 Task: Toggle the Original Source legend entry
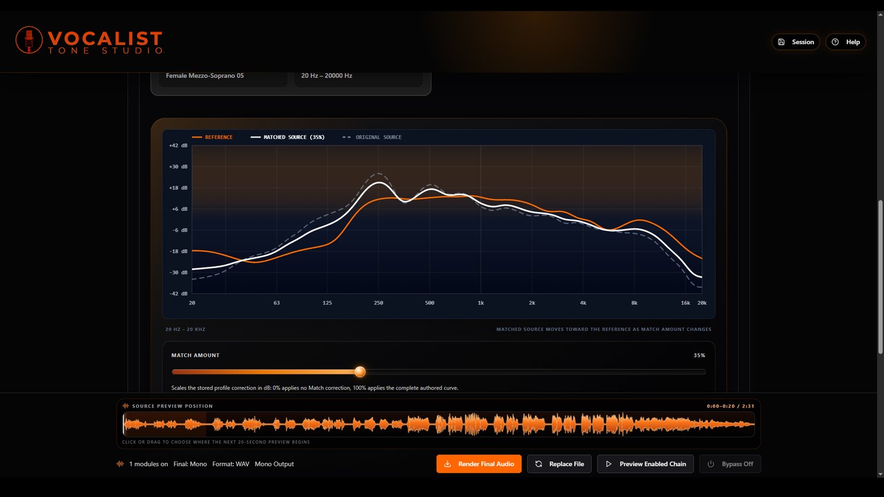click(x=372, y=137)
